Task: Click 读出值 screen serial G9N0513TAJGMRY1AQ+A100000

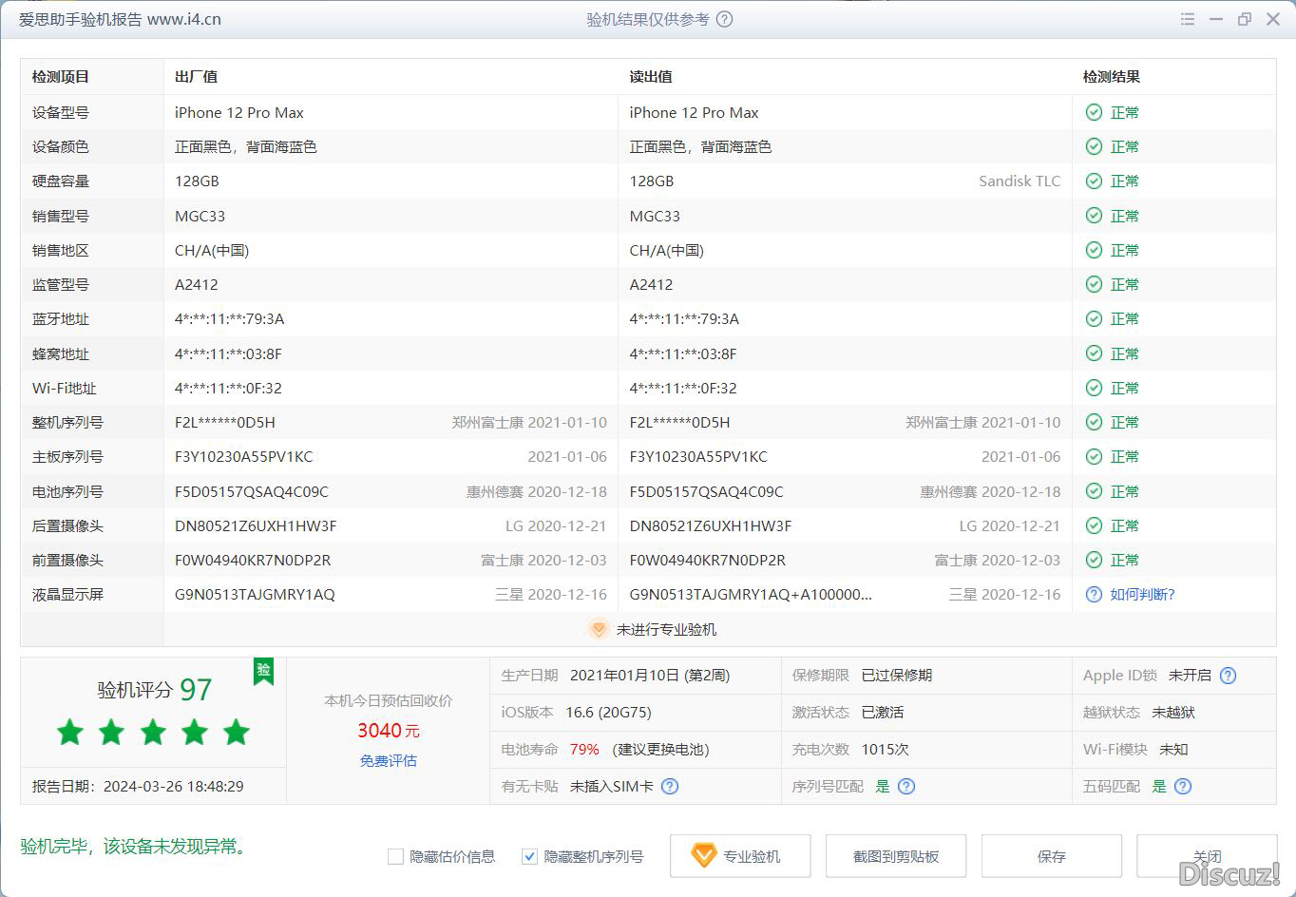Action: [x=751, y=594]
